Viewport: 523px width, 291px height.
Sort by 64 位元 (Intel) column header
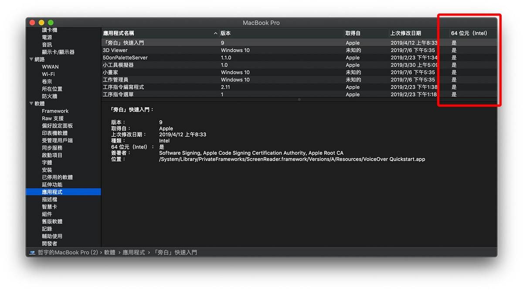click(x=473, y=33)
